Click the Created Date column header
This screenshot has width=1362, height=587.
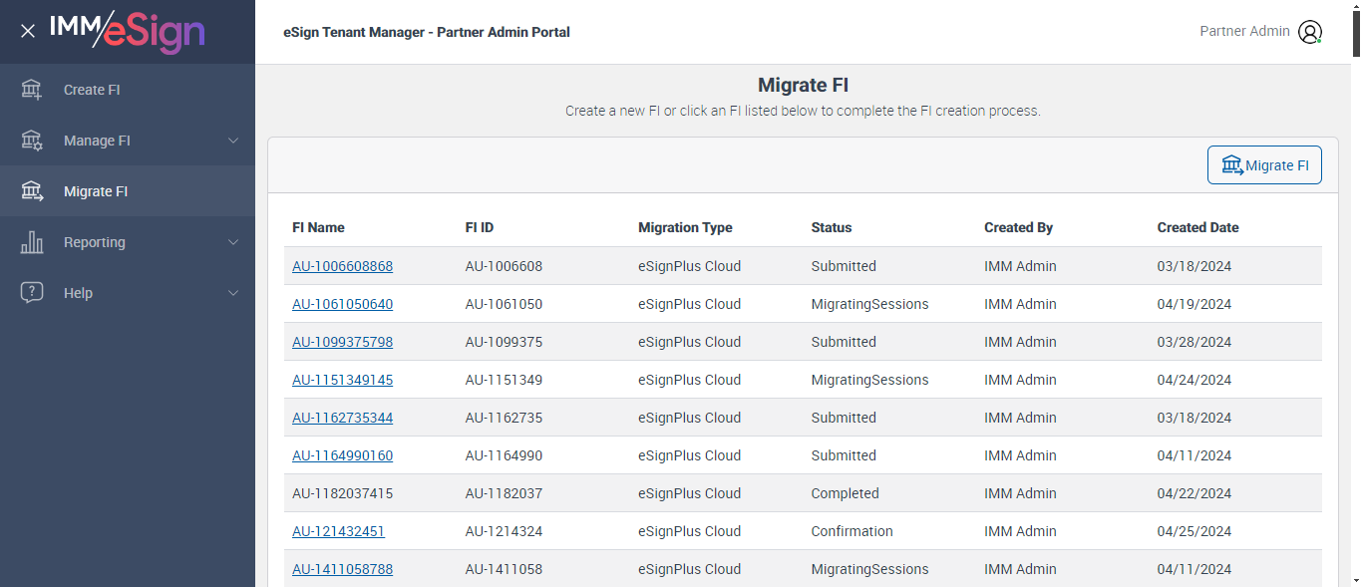click(x=1197, y=227)
